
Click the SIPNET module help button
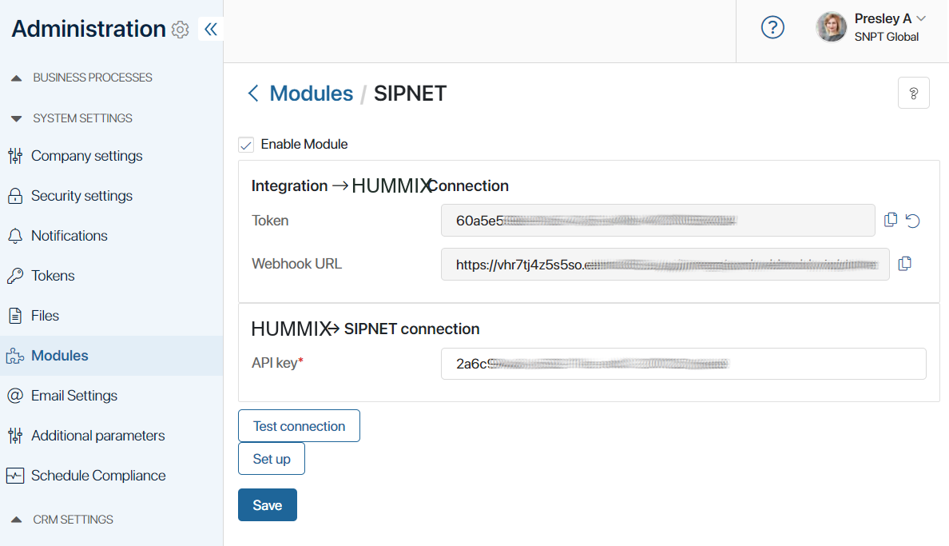point(913,94)
